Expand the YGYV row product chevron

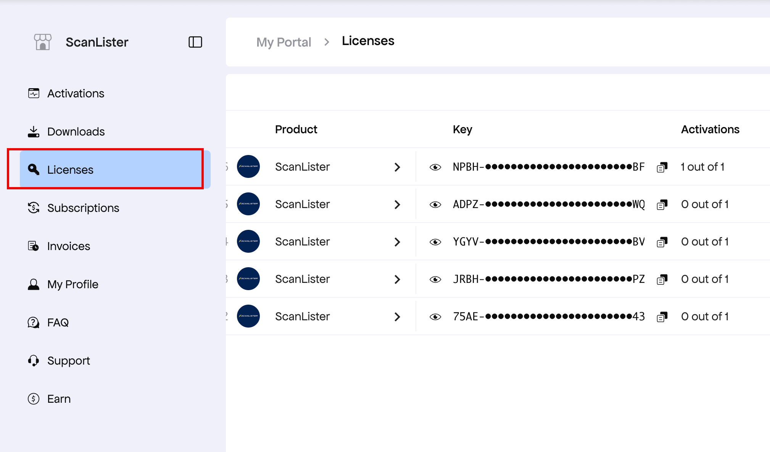[x=397, y=242]
